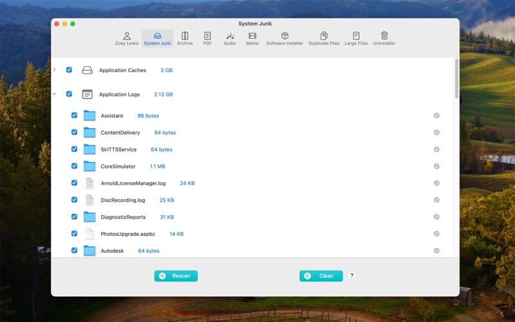The height and width of the screenshot is (322, 515).
Task: Select the DiagnosticReports folder name
Action: point(123,217)
